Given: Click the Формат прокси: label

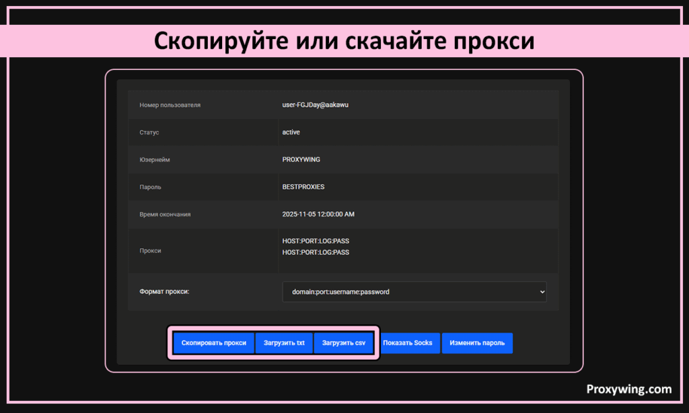Looking at the screenshot, I should (x=165, y=292).
